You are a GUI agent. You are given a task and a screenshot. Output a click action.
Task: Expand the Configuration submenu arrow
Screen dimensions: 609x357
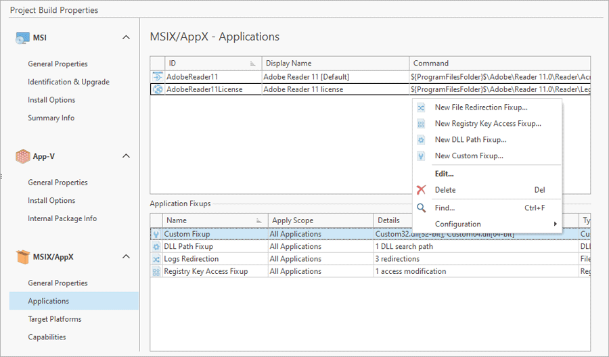(x=556, y=224)
